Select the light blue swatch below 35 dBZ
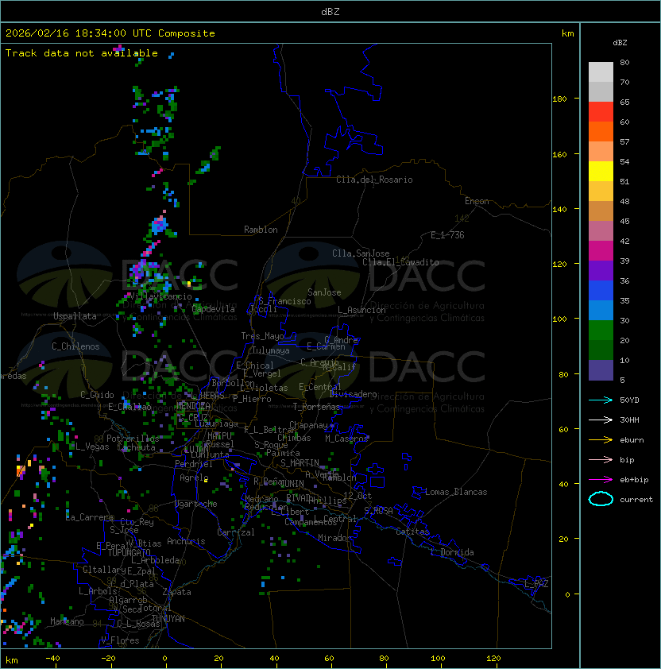Viewport: 661px width, 669px height. point(601,311)
